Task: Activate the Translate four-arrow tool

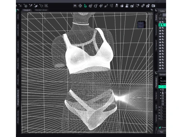Action: click(x=101, y=6)
